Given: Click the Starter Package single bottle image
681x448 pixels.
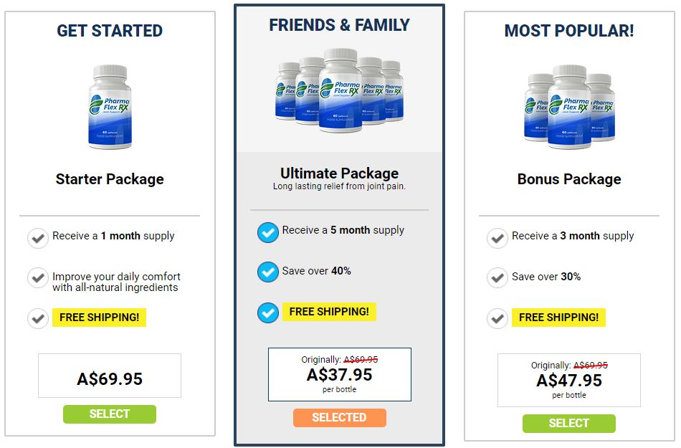Looking at the screenshot, I should pos(110,107).
